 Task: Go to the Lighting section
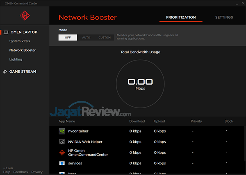tap(16, 59)
